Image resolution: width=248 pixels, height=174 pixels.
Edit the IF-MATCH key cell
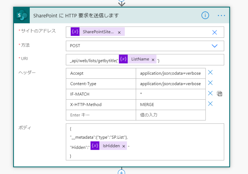click(101, 94)
